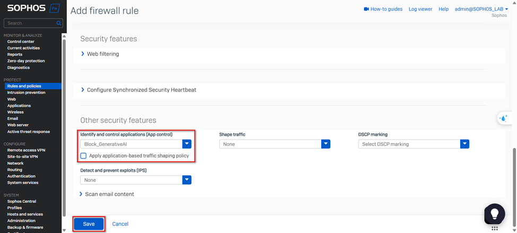Open Rules and policies in sidebar
The height and width of the screenshot is (233, 517).
(x=24, y=86)
